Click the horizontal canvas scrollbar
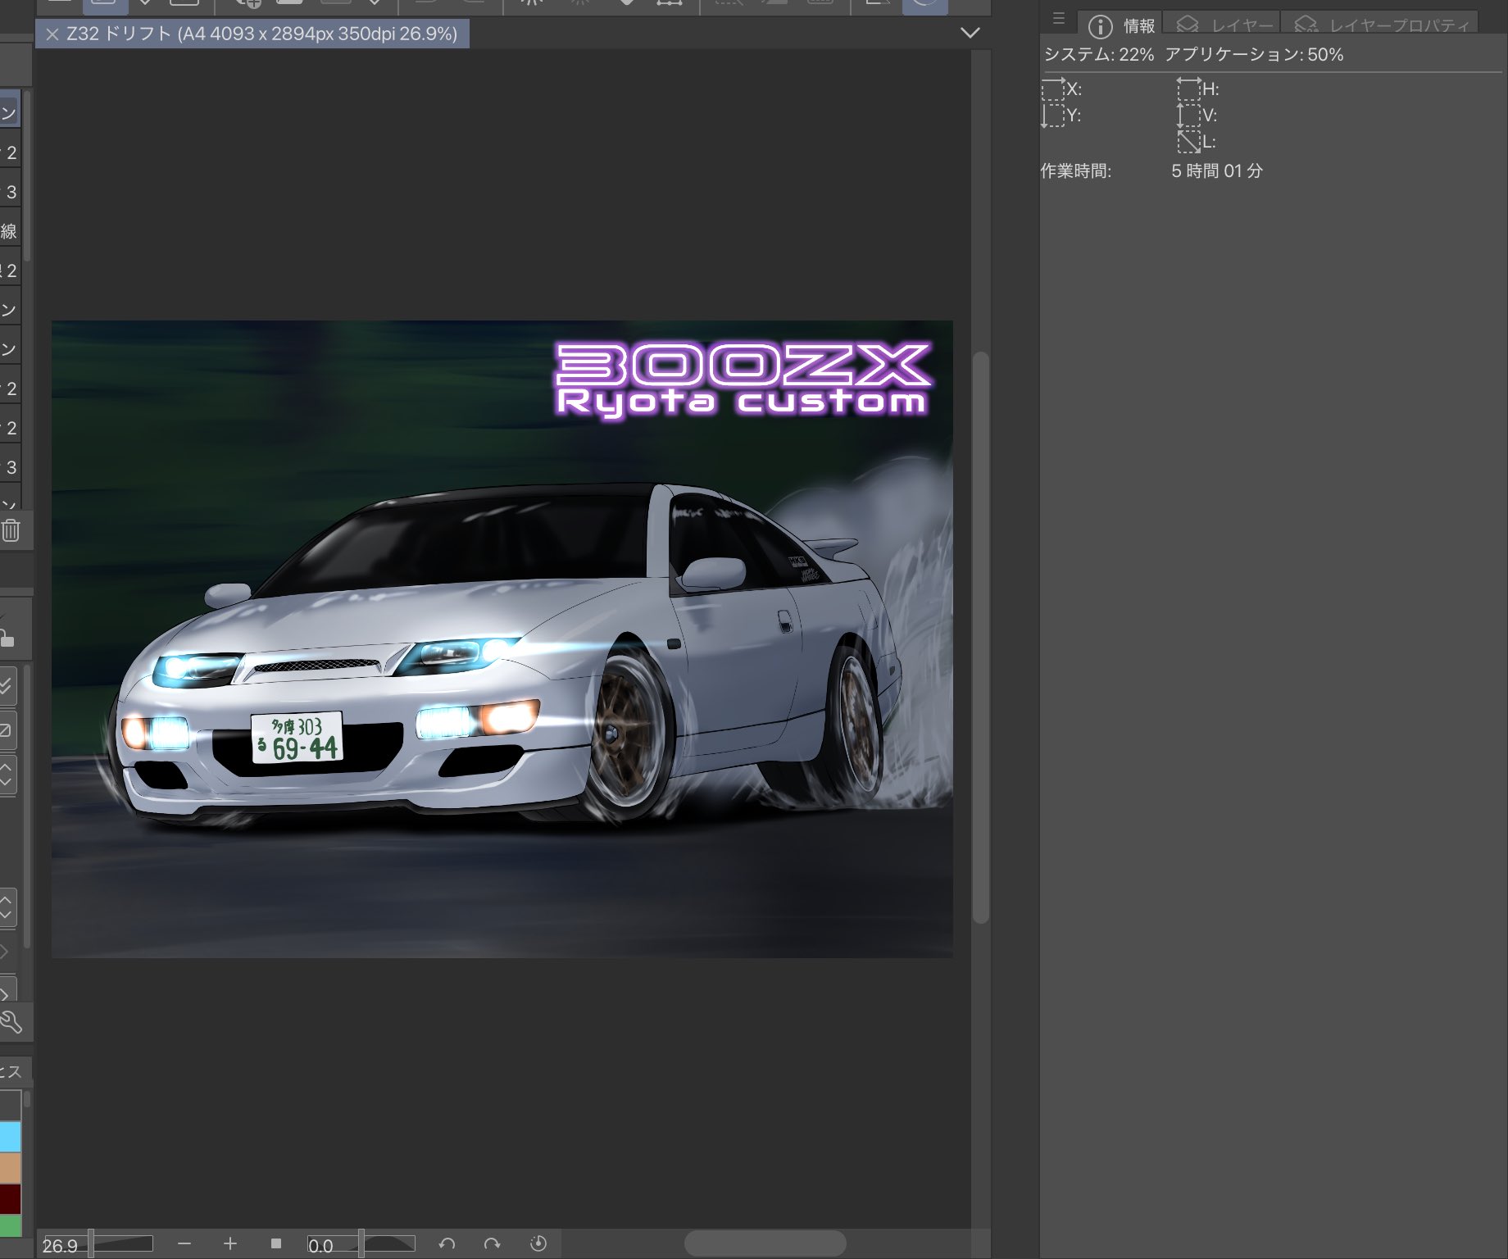Screen dimensions: 1508x1259 tap(765, 1243)
